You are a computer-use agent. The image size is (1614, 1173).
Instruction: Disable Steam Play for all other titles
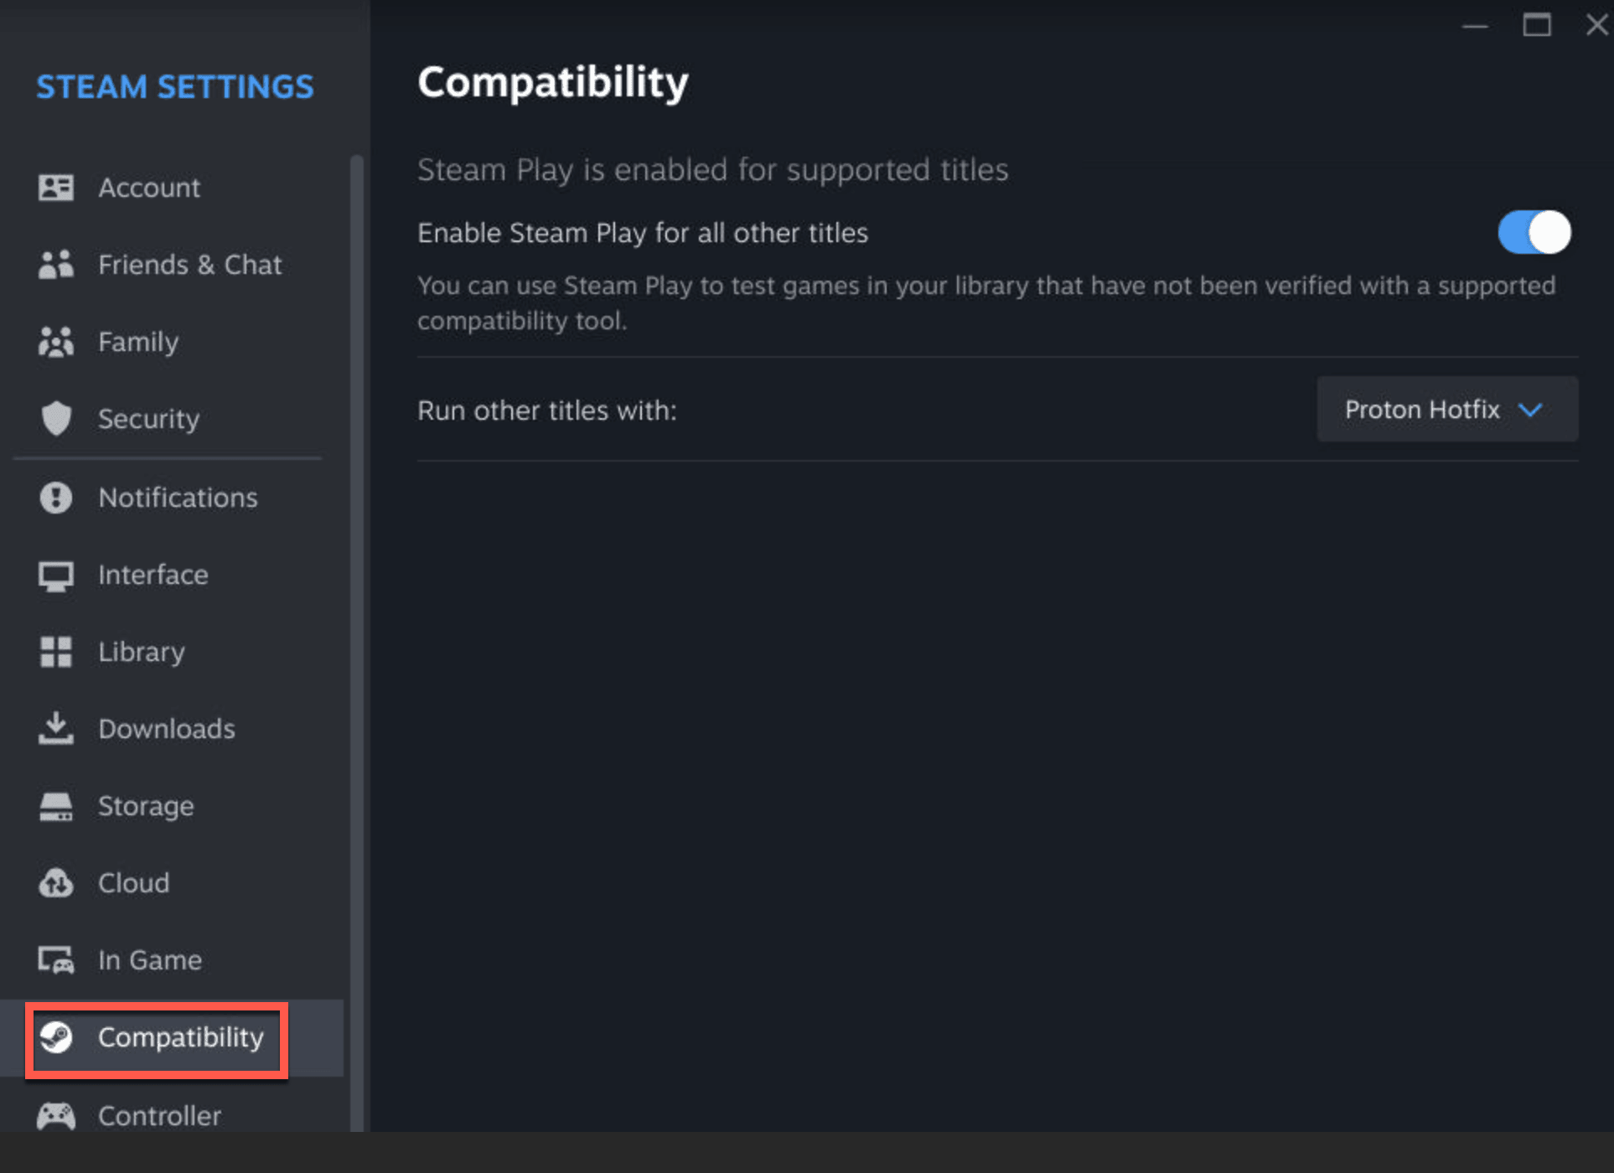[1534, 232]
